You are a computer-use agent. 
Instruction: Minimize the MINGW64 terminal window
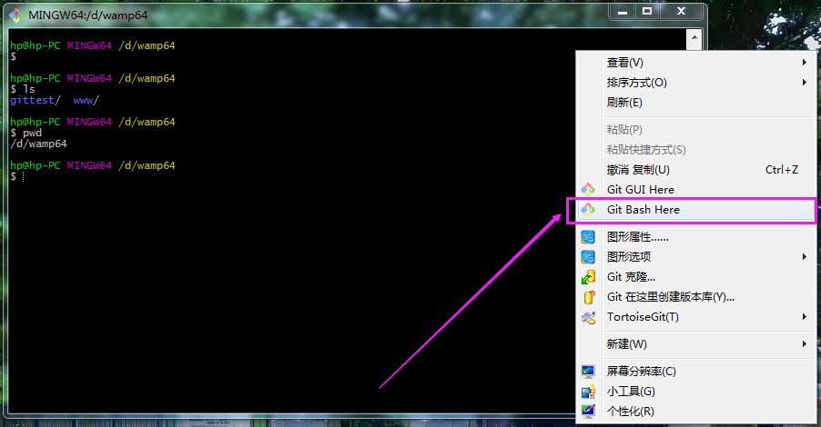[623, 11]
